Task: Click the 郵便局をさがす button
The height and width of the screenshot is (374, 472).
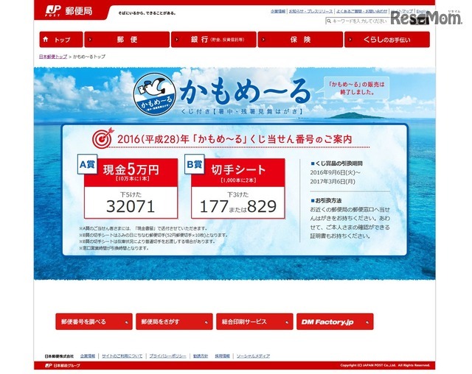Action: [174, 322]
